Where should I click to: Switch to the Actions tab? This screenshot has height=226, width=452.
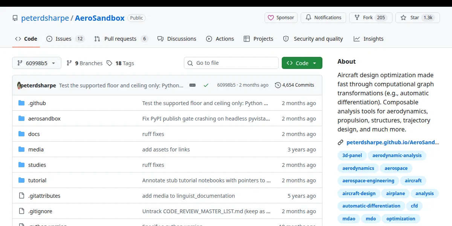pos(220,39)
